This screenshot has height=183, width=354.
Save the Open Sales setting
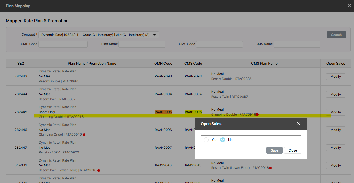274,150
